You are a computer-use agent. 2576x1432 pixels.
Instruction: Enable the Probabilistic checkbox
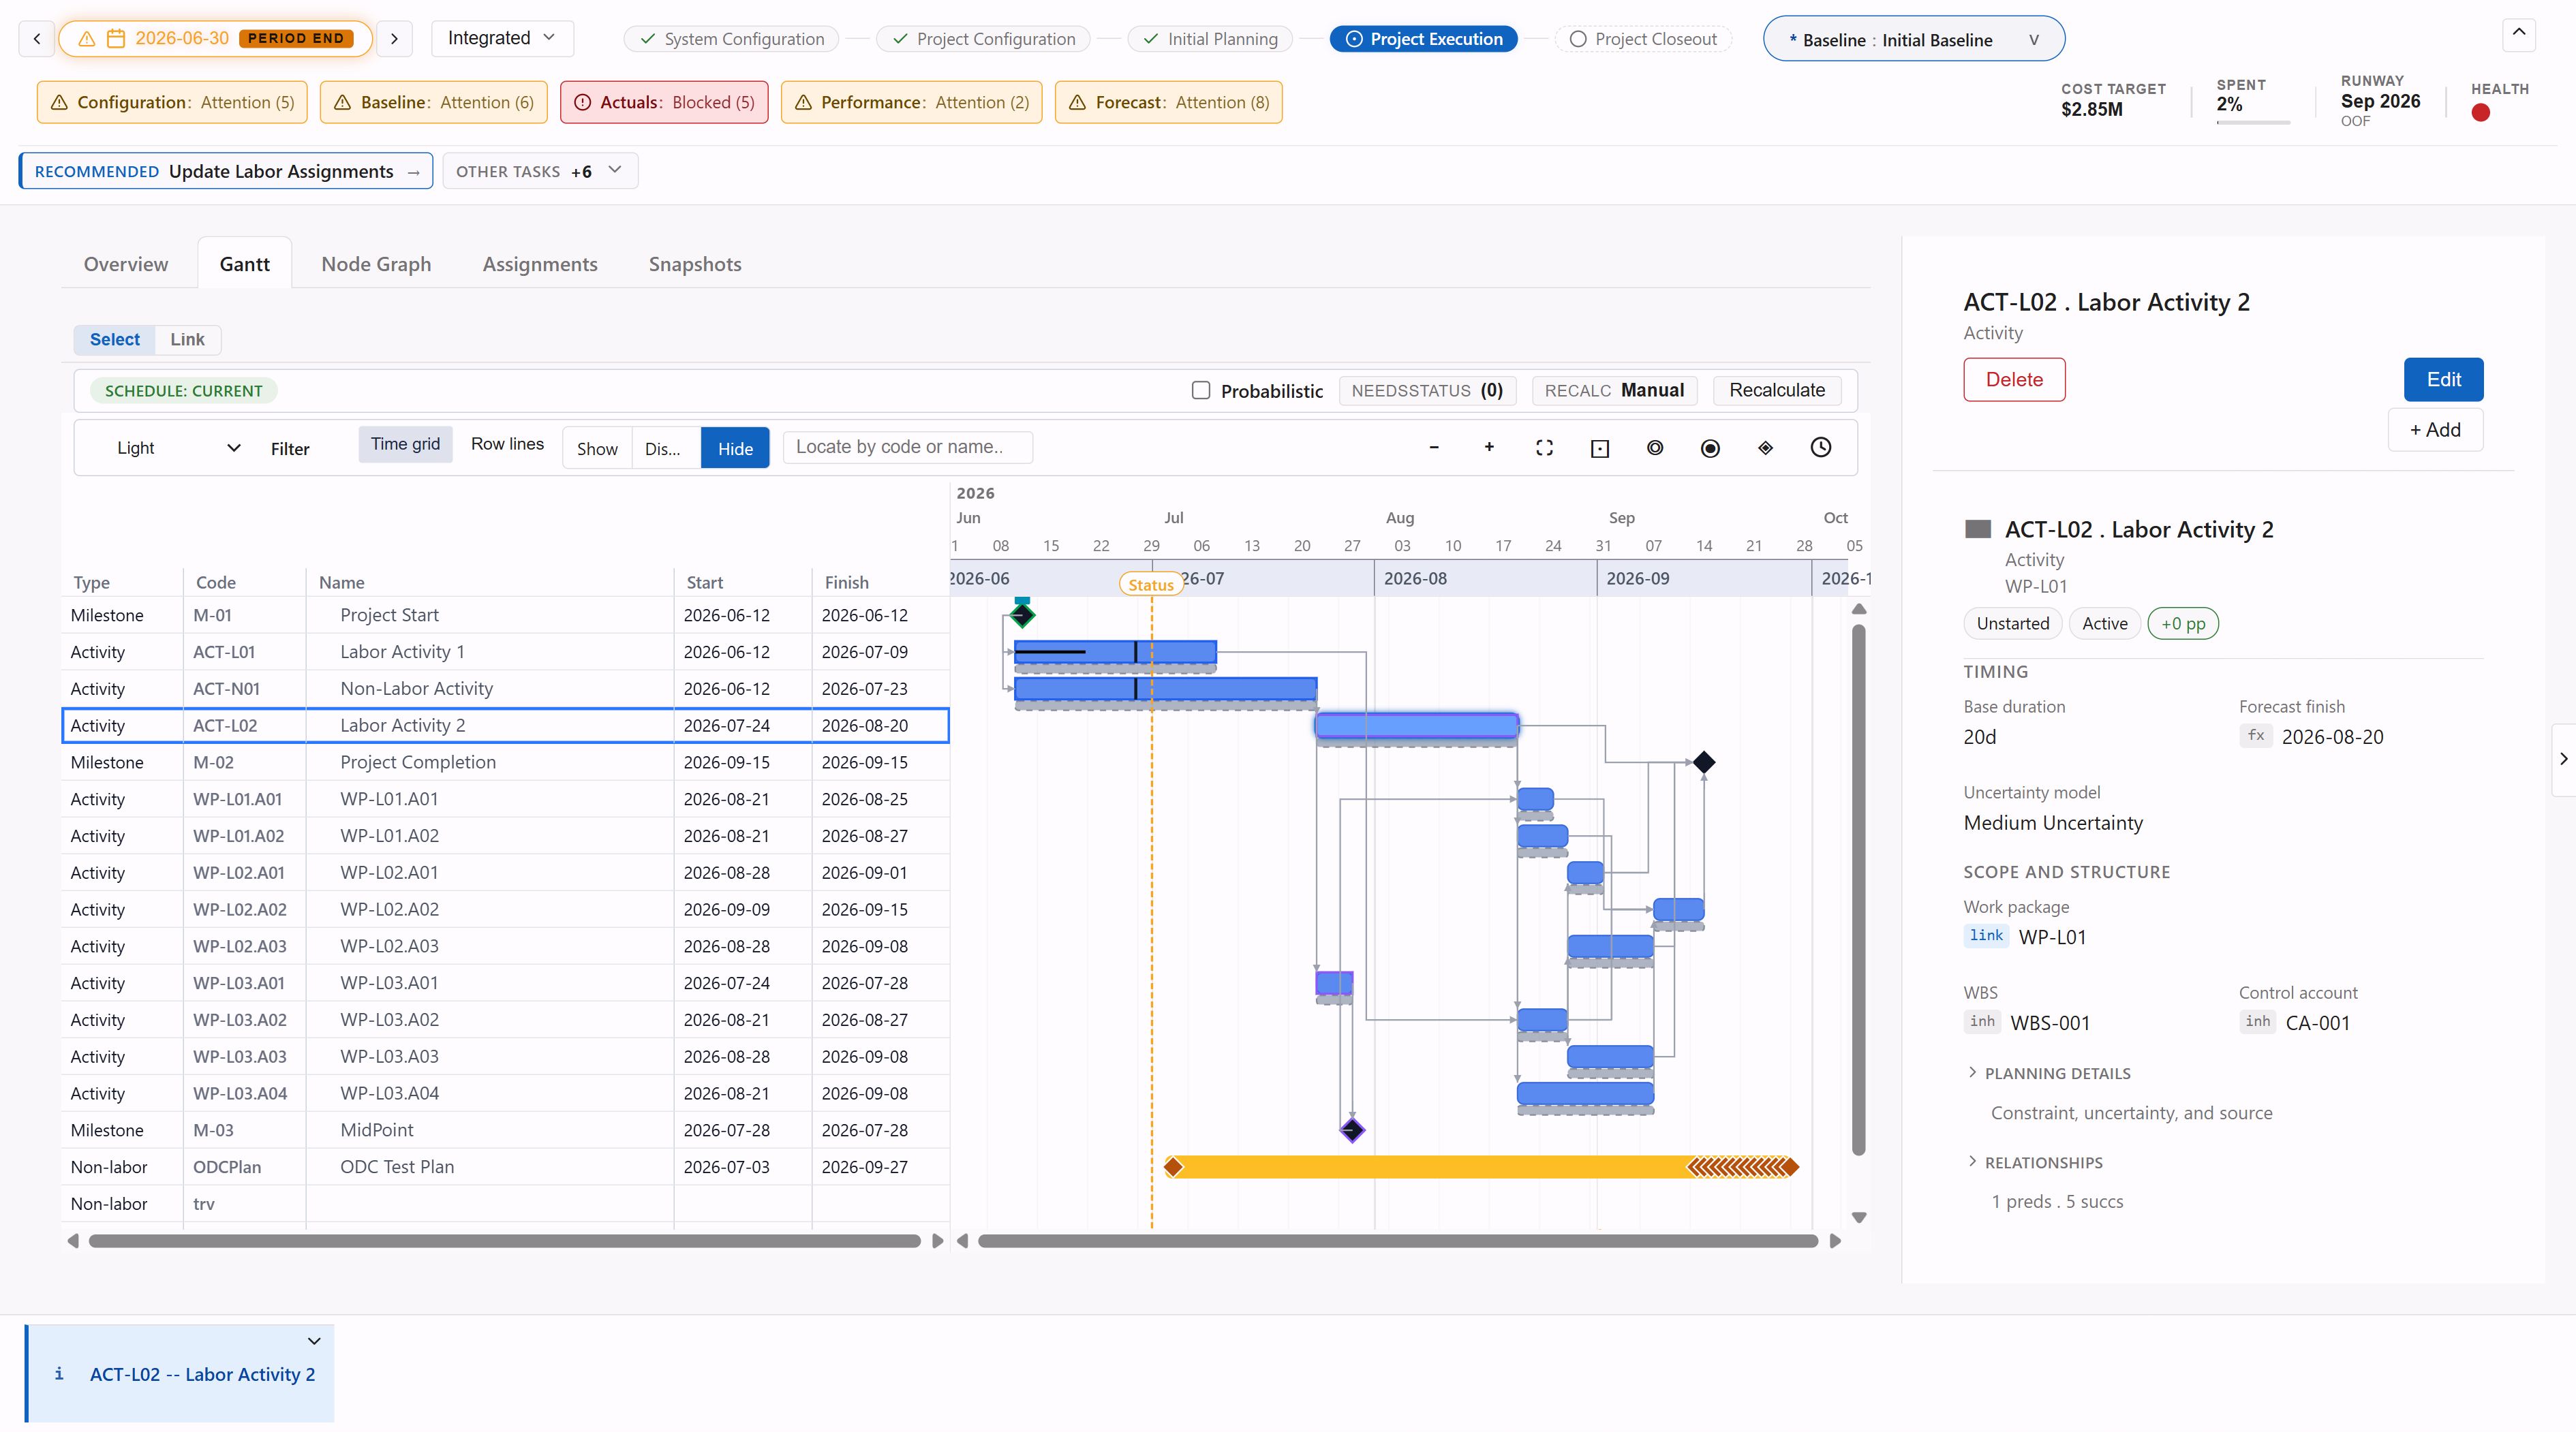(x=1201, y=390)
